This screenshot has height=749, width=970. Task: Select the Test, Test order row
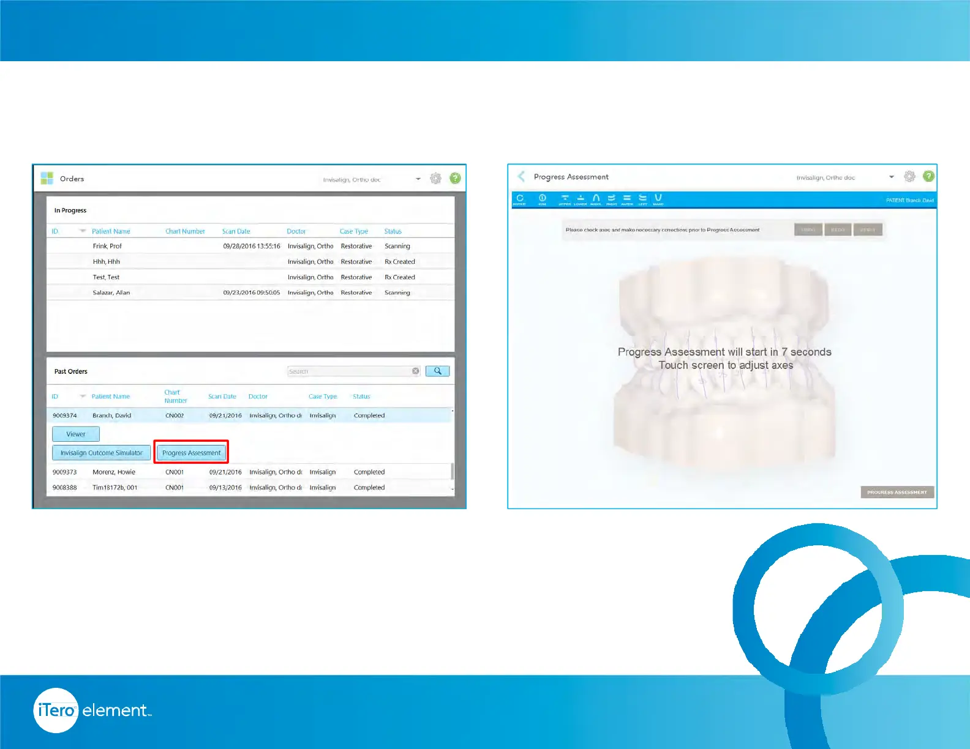coord(250,277)
